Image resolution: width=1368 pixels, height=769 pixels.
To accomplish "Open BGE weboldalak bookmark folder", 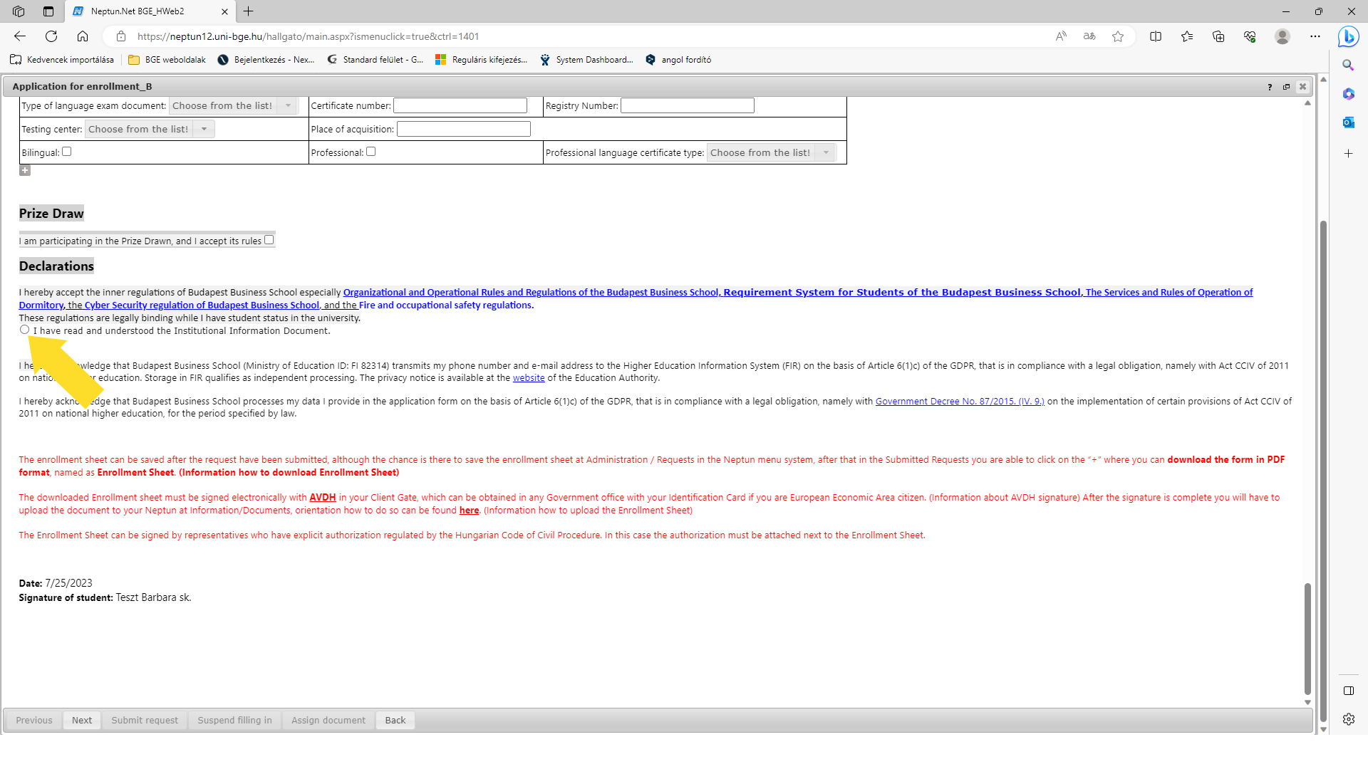I will pos(167,60).
